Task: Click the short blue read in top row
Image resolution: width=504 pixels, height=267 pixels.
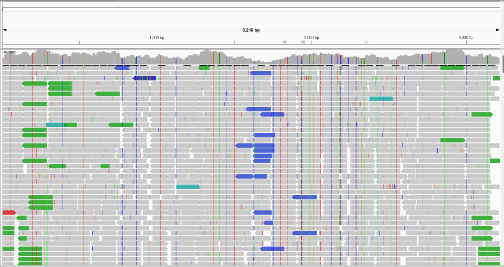Action: (x=122, y=68)
